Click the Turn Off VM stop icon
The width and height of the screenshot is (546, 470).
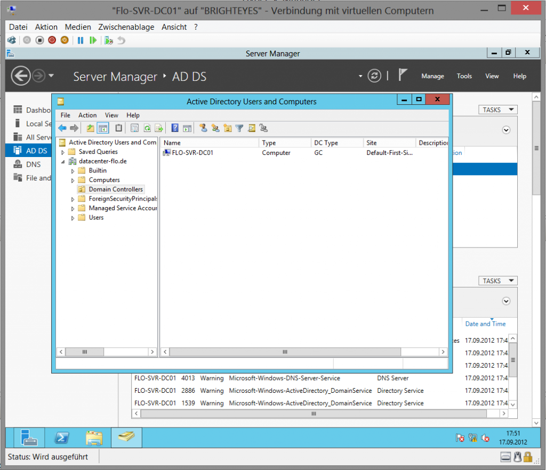(x=39, y=40)
